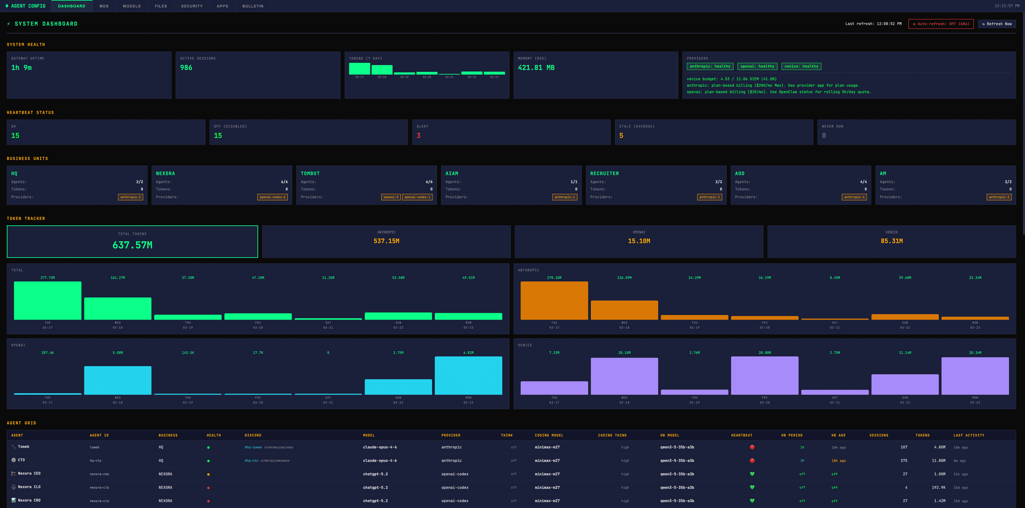This screenshot has width=1025, height=508.
Task: Click nexora-cro's red health dot
Action: (208, 501)
